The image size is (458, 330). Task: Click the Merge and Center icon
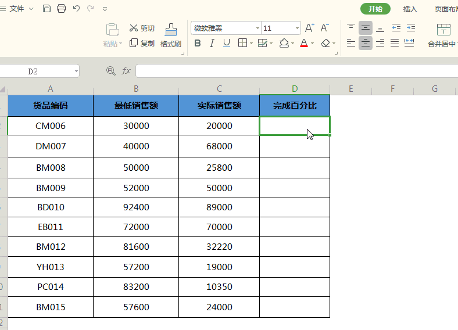[443, 30]
